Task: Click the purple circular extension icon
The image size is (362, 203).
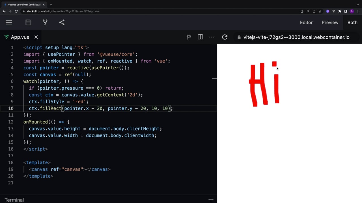Action: pos(328,11)
